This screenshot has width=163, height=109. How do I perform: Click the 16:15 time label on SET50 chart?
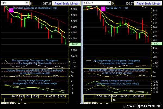coord(107,96)
